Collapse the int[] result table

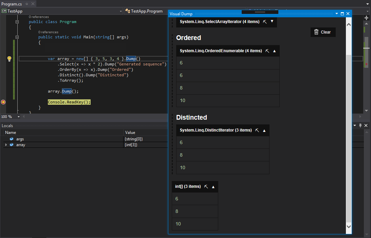213,187
